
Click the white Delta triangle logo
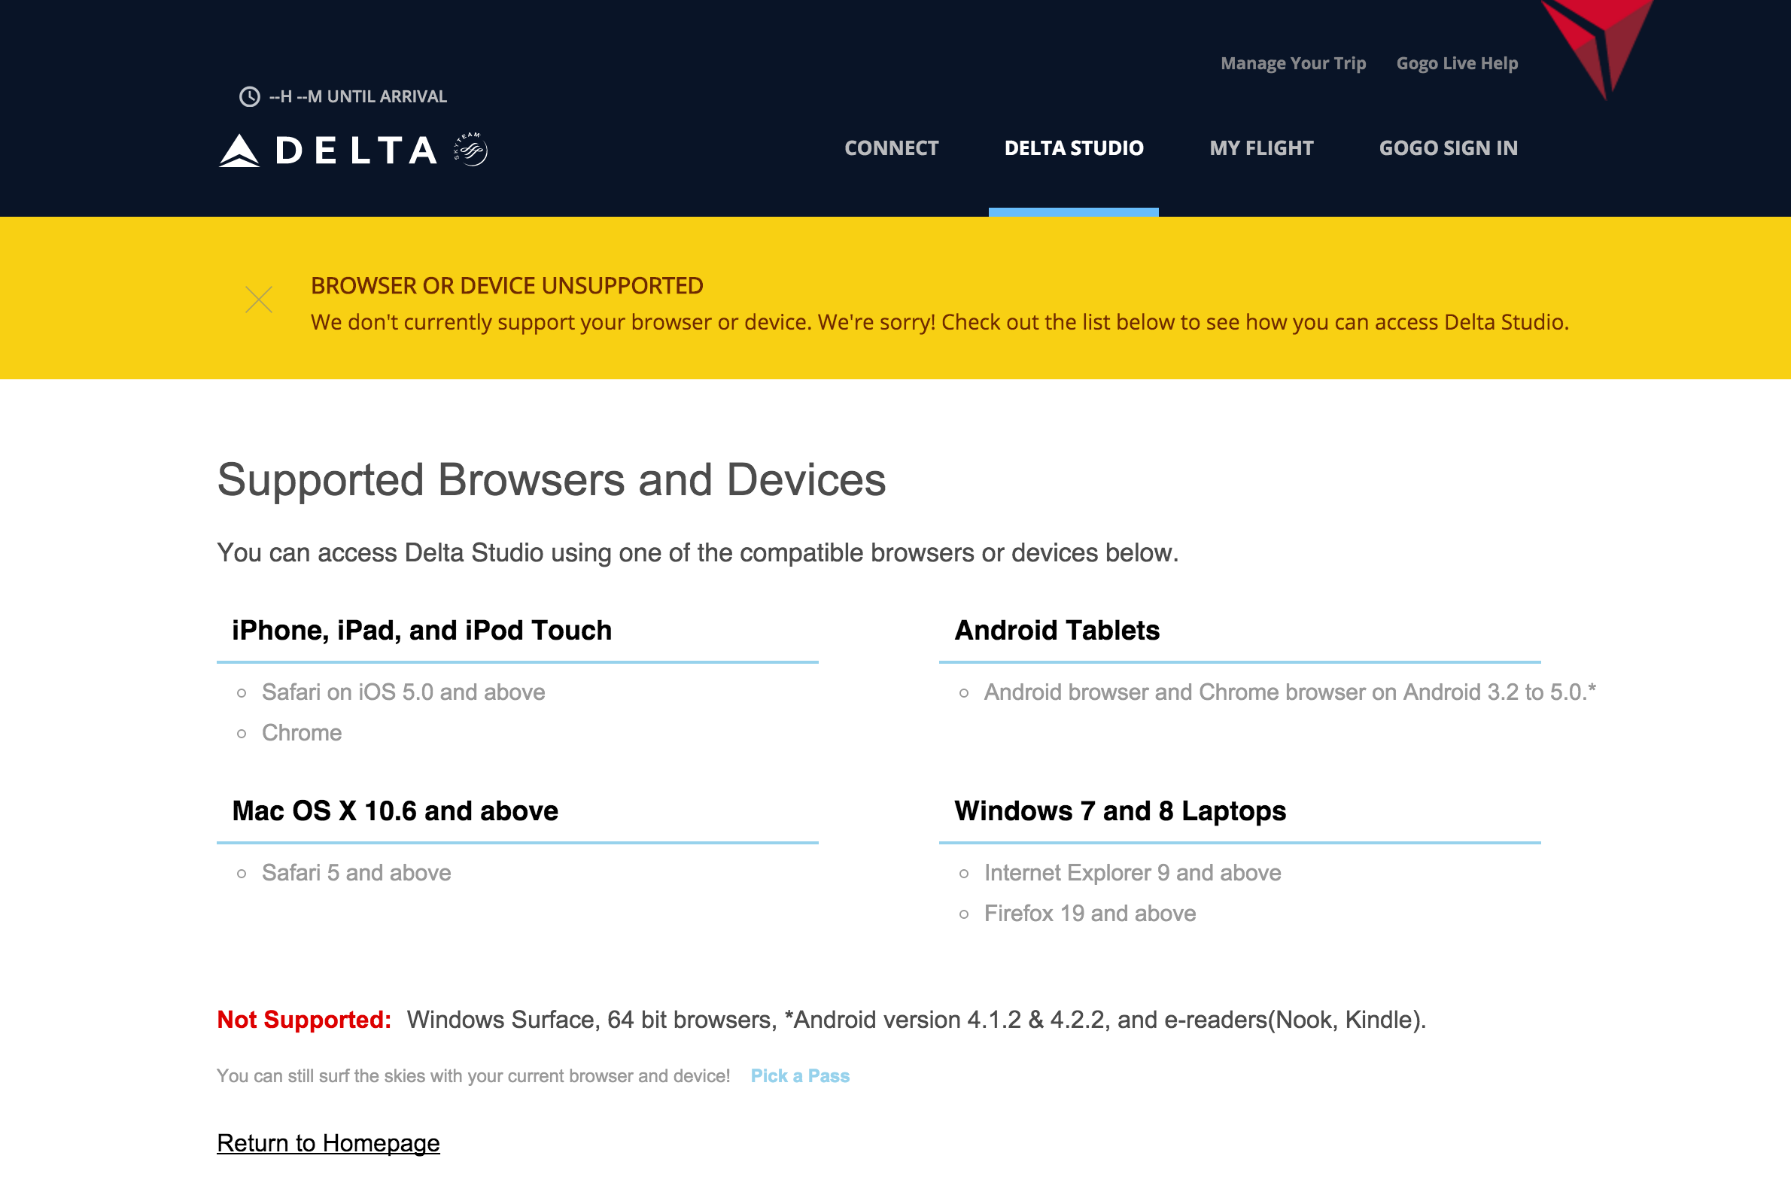pyautogui.click(x=239, y=151)
